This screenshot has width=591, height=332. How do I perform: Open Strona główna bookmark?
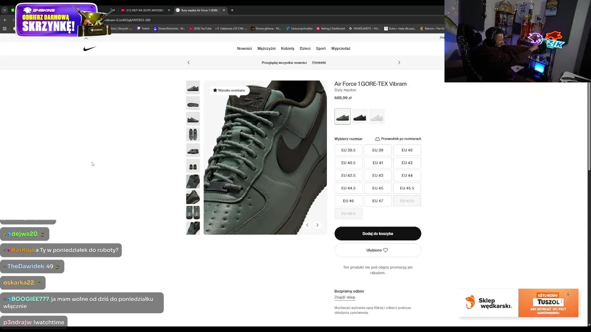(266, 29)
